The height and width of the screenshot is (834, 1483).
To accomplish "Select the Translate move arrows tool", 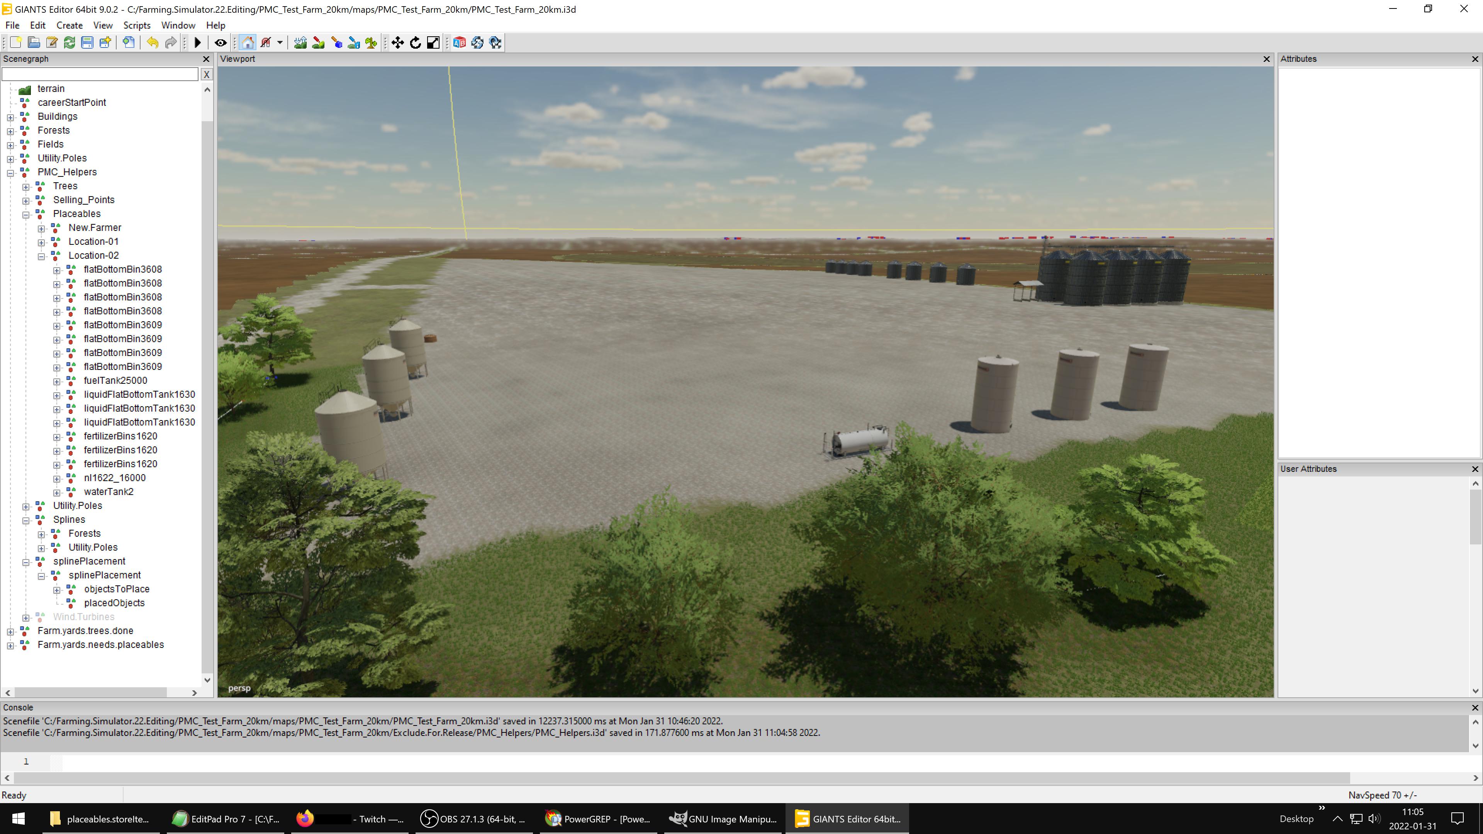I will (398, 42).
